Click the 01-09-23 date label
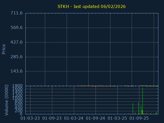The image size is (164, 123). (52, 118)
